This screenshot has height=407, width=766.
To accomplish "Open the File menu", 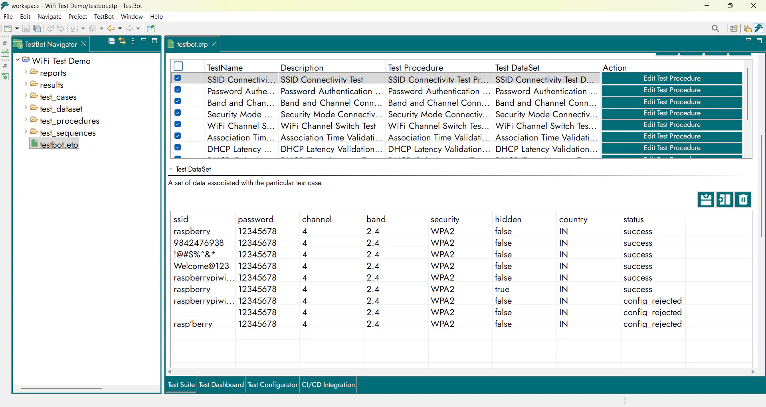I will click(x=8, y=17).
